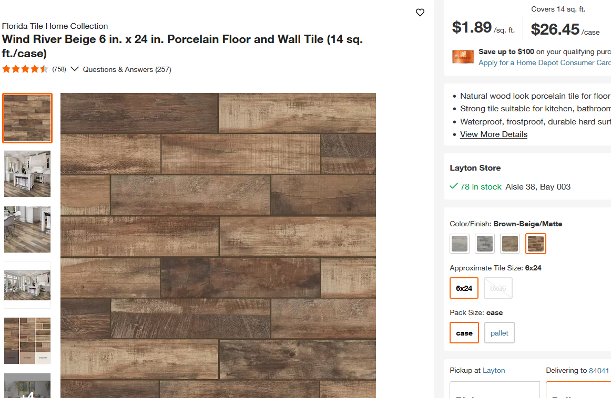Click the "Strong tile suitable for kitchen" bullet

(535, 109)
